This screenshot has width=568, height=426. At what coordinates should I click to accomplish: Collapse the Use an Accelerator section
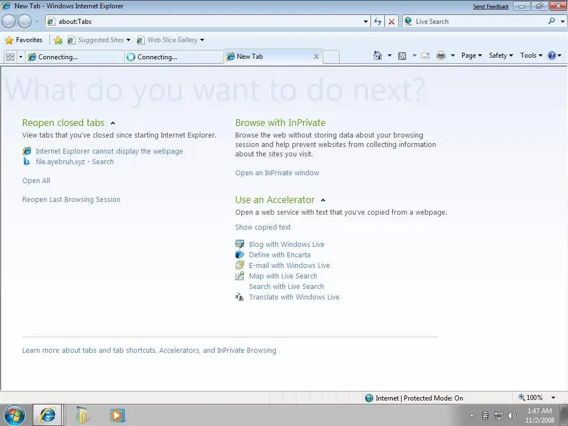323,200
